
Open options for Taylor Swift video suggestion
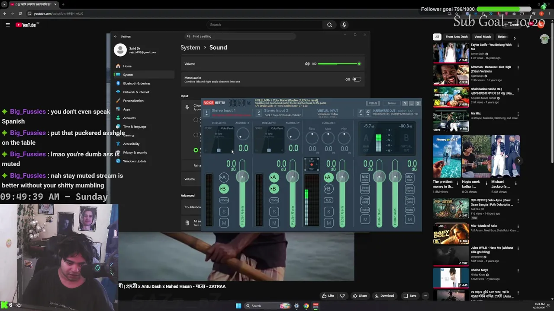point(518,45)
